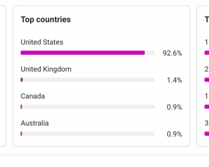Click Australia's 0.9% value
Screen dimensions: 209x167
pos(174,134)
